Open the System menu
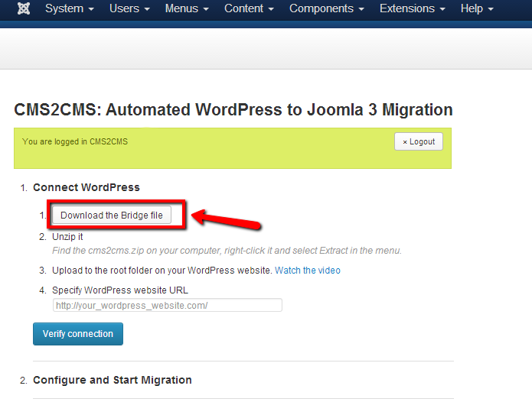The height and width of the screenshot is (415, 532). (x=70, y=8)
